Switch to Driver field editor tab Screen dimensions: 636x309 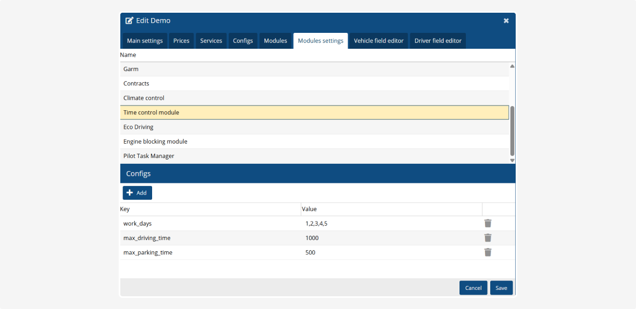pyautogui.click(x=438, y=41)
